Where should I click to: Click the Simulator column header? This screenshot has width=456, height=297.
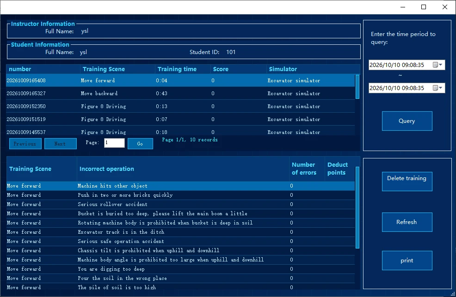[x=313, y=69]
